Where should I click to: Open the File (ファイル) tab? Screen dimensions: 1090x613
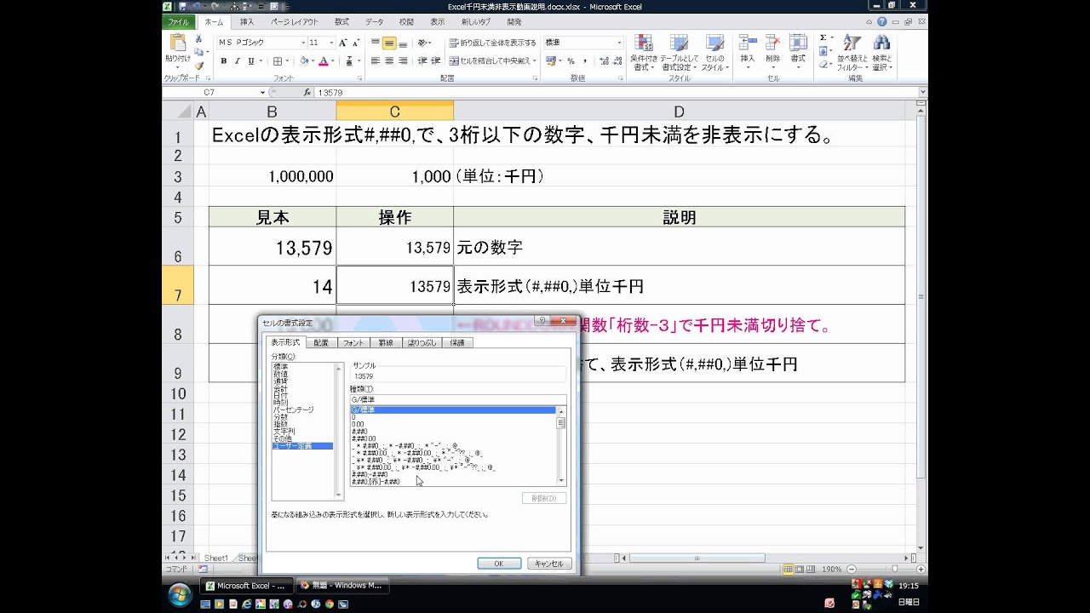(179, 21)
